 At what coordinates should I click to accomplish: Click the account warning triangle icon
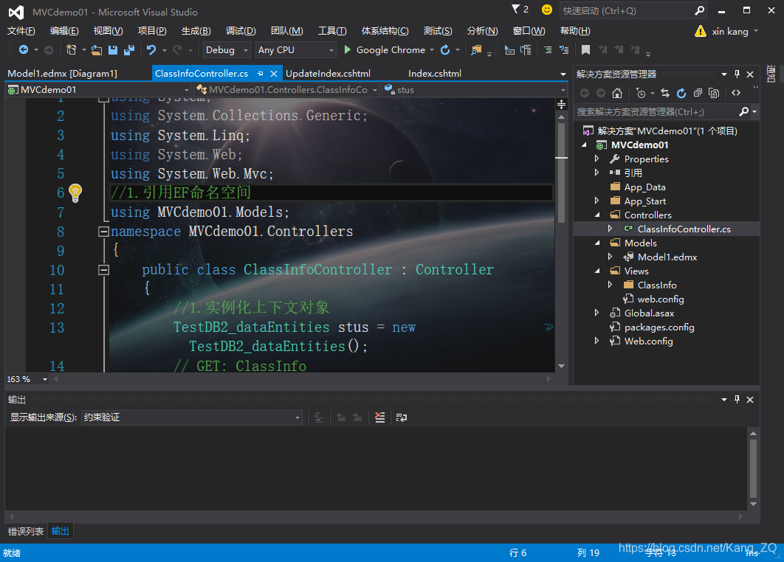point(701,32)
